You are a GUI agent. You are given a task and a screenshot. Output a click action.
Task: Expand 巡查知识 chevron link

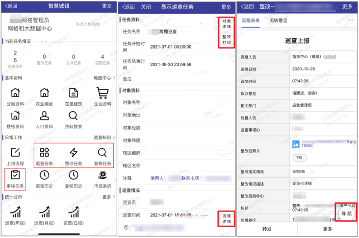[104, 138]
